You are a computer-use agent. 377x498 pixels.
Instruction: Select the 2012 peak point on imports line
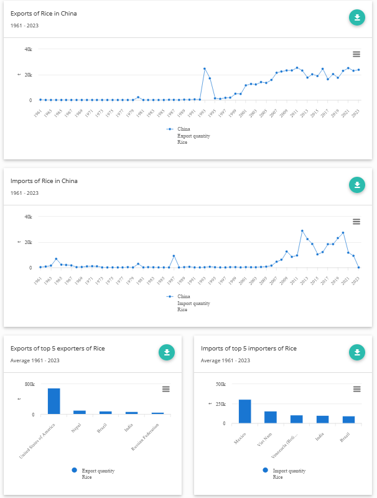[302, 231]
